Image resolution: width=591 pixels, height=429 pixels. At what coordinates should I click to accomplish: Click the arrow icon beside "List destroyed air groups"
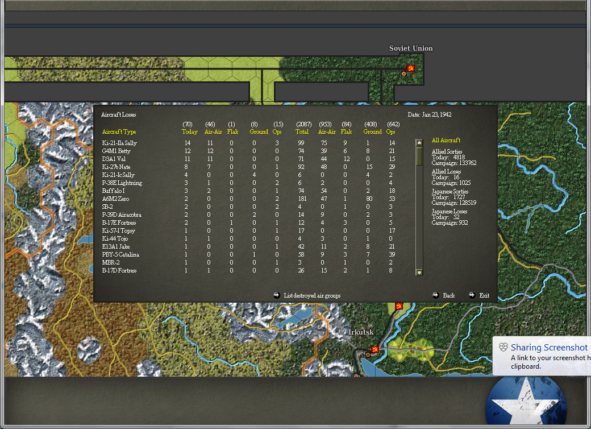pyautogui.click(x=277, y=295)
